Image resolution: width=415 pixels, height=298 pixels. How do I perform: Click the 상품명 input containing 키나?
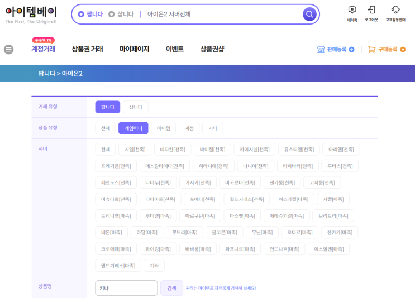pyautogui.click(x=126, y=288)
